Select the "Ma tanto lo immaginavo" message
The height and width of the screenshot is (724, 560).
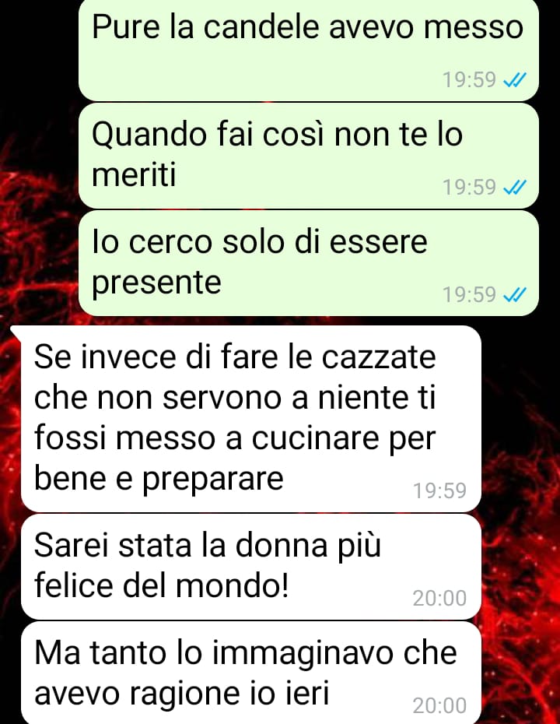pos(251,673)
